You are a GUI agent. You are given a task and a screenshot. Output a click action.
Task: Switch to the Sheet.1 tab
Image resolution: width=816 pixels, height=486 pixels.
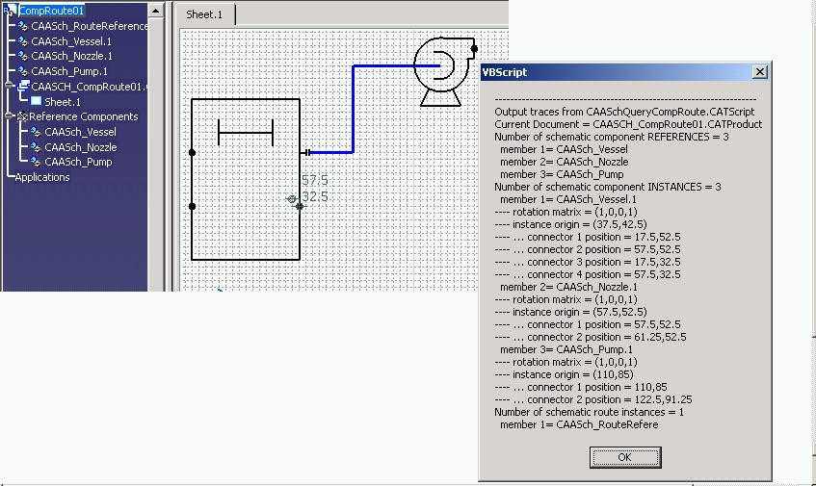point(206,15)
